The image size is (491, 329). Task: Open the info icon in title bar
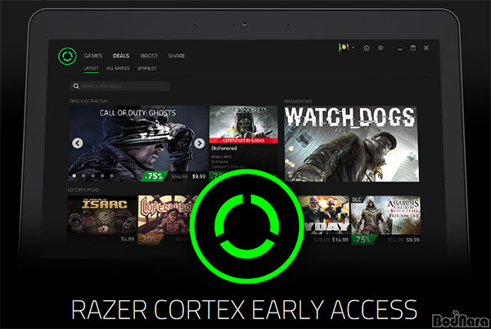pos(367,48)
